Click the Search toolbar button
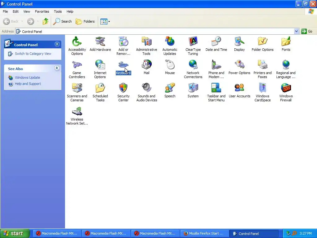Screen dimensions: 317x238 [62, 21]
